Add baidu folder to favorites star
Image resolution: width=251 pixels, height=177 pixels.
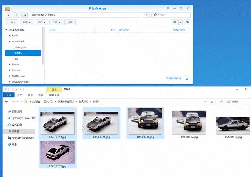[146, 15]
